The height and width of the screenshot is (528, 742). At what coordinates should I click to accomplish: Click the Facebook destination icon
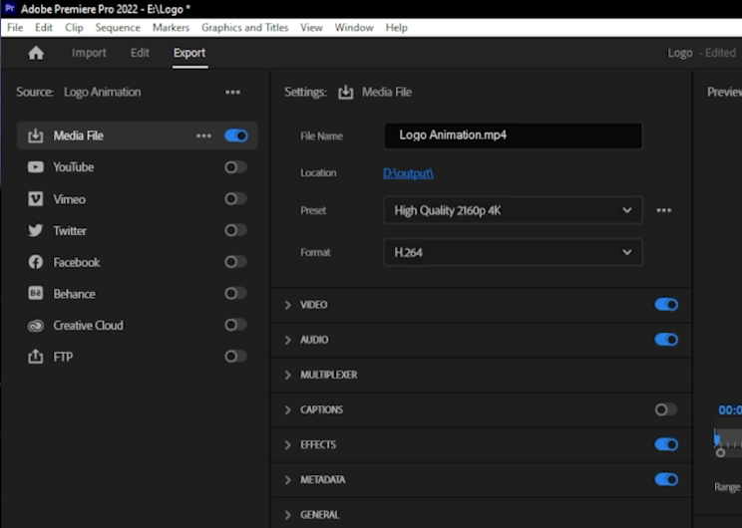36,262
